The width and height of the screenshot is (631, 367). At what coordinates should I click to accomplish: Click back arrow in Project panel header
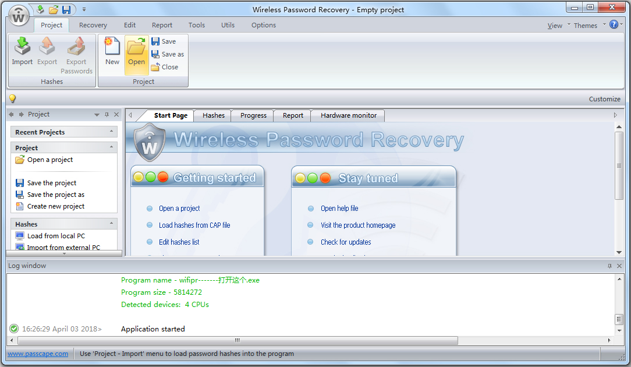(11, 114)
